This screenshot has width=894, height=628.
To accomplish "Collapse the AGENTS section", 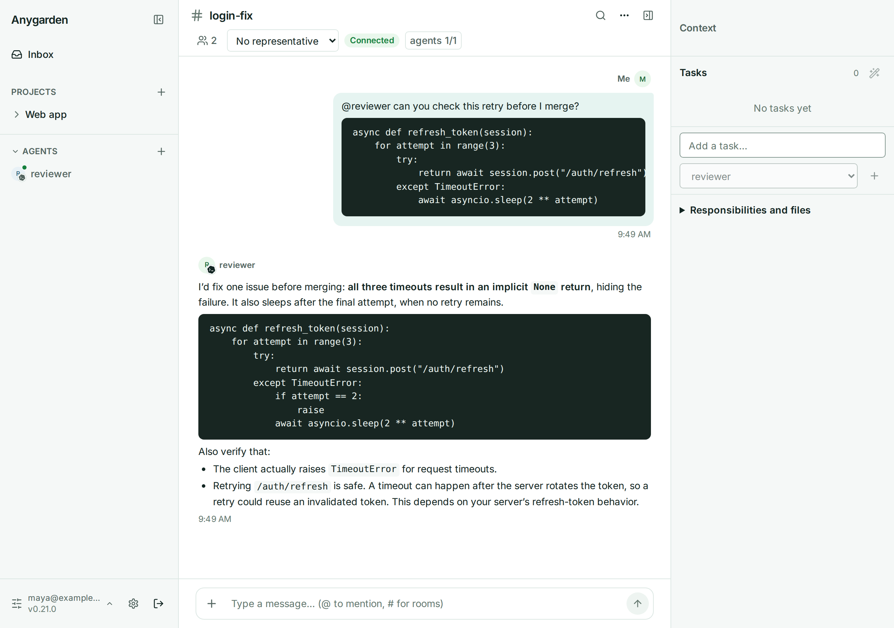I will [15, 151].
